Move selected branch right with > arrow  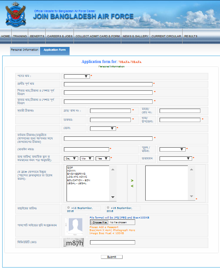(132, 181)
